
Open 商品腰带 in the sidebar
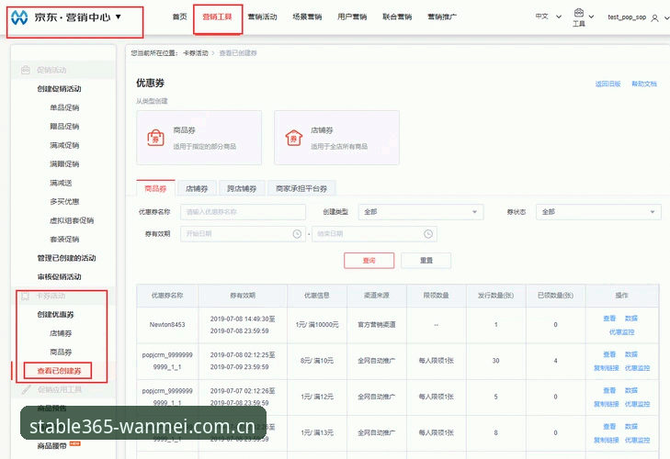coord(51,446)
